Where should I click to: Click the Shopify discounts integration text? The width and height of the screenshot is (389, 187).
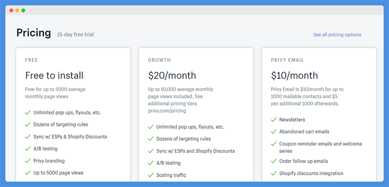click(x=311, y=173)
